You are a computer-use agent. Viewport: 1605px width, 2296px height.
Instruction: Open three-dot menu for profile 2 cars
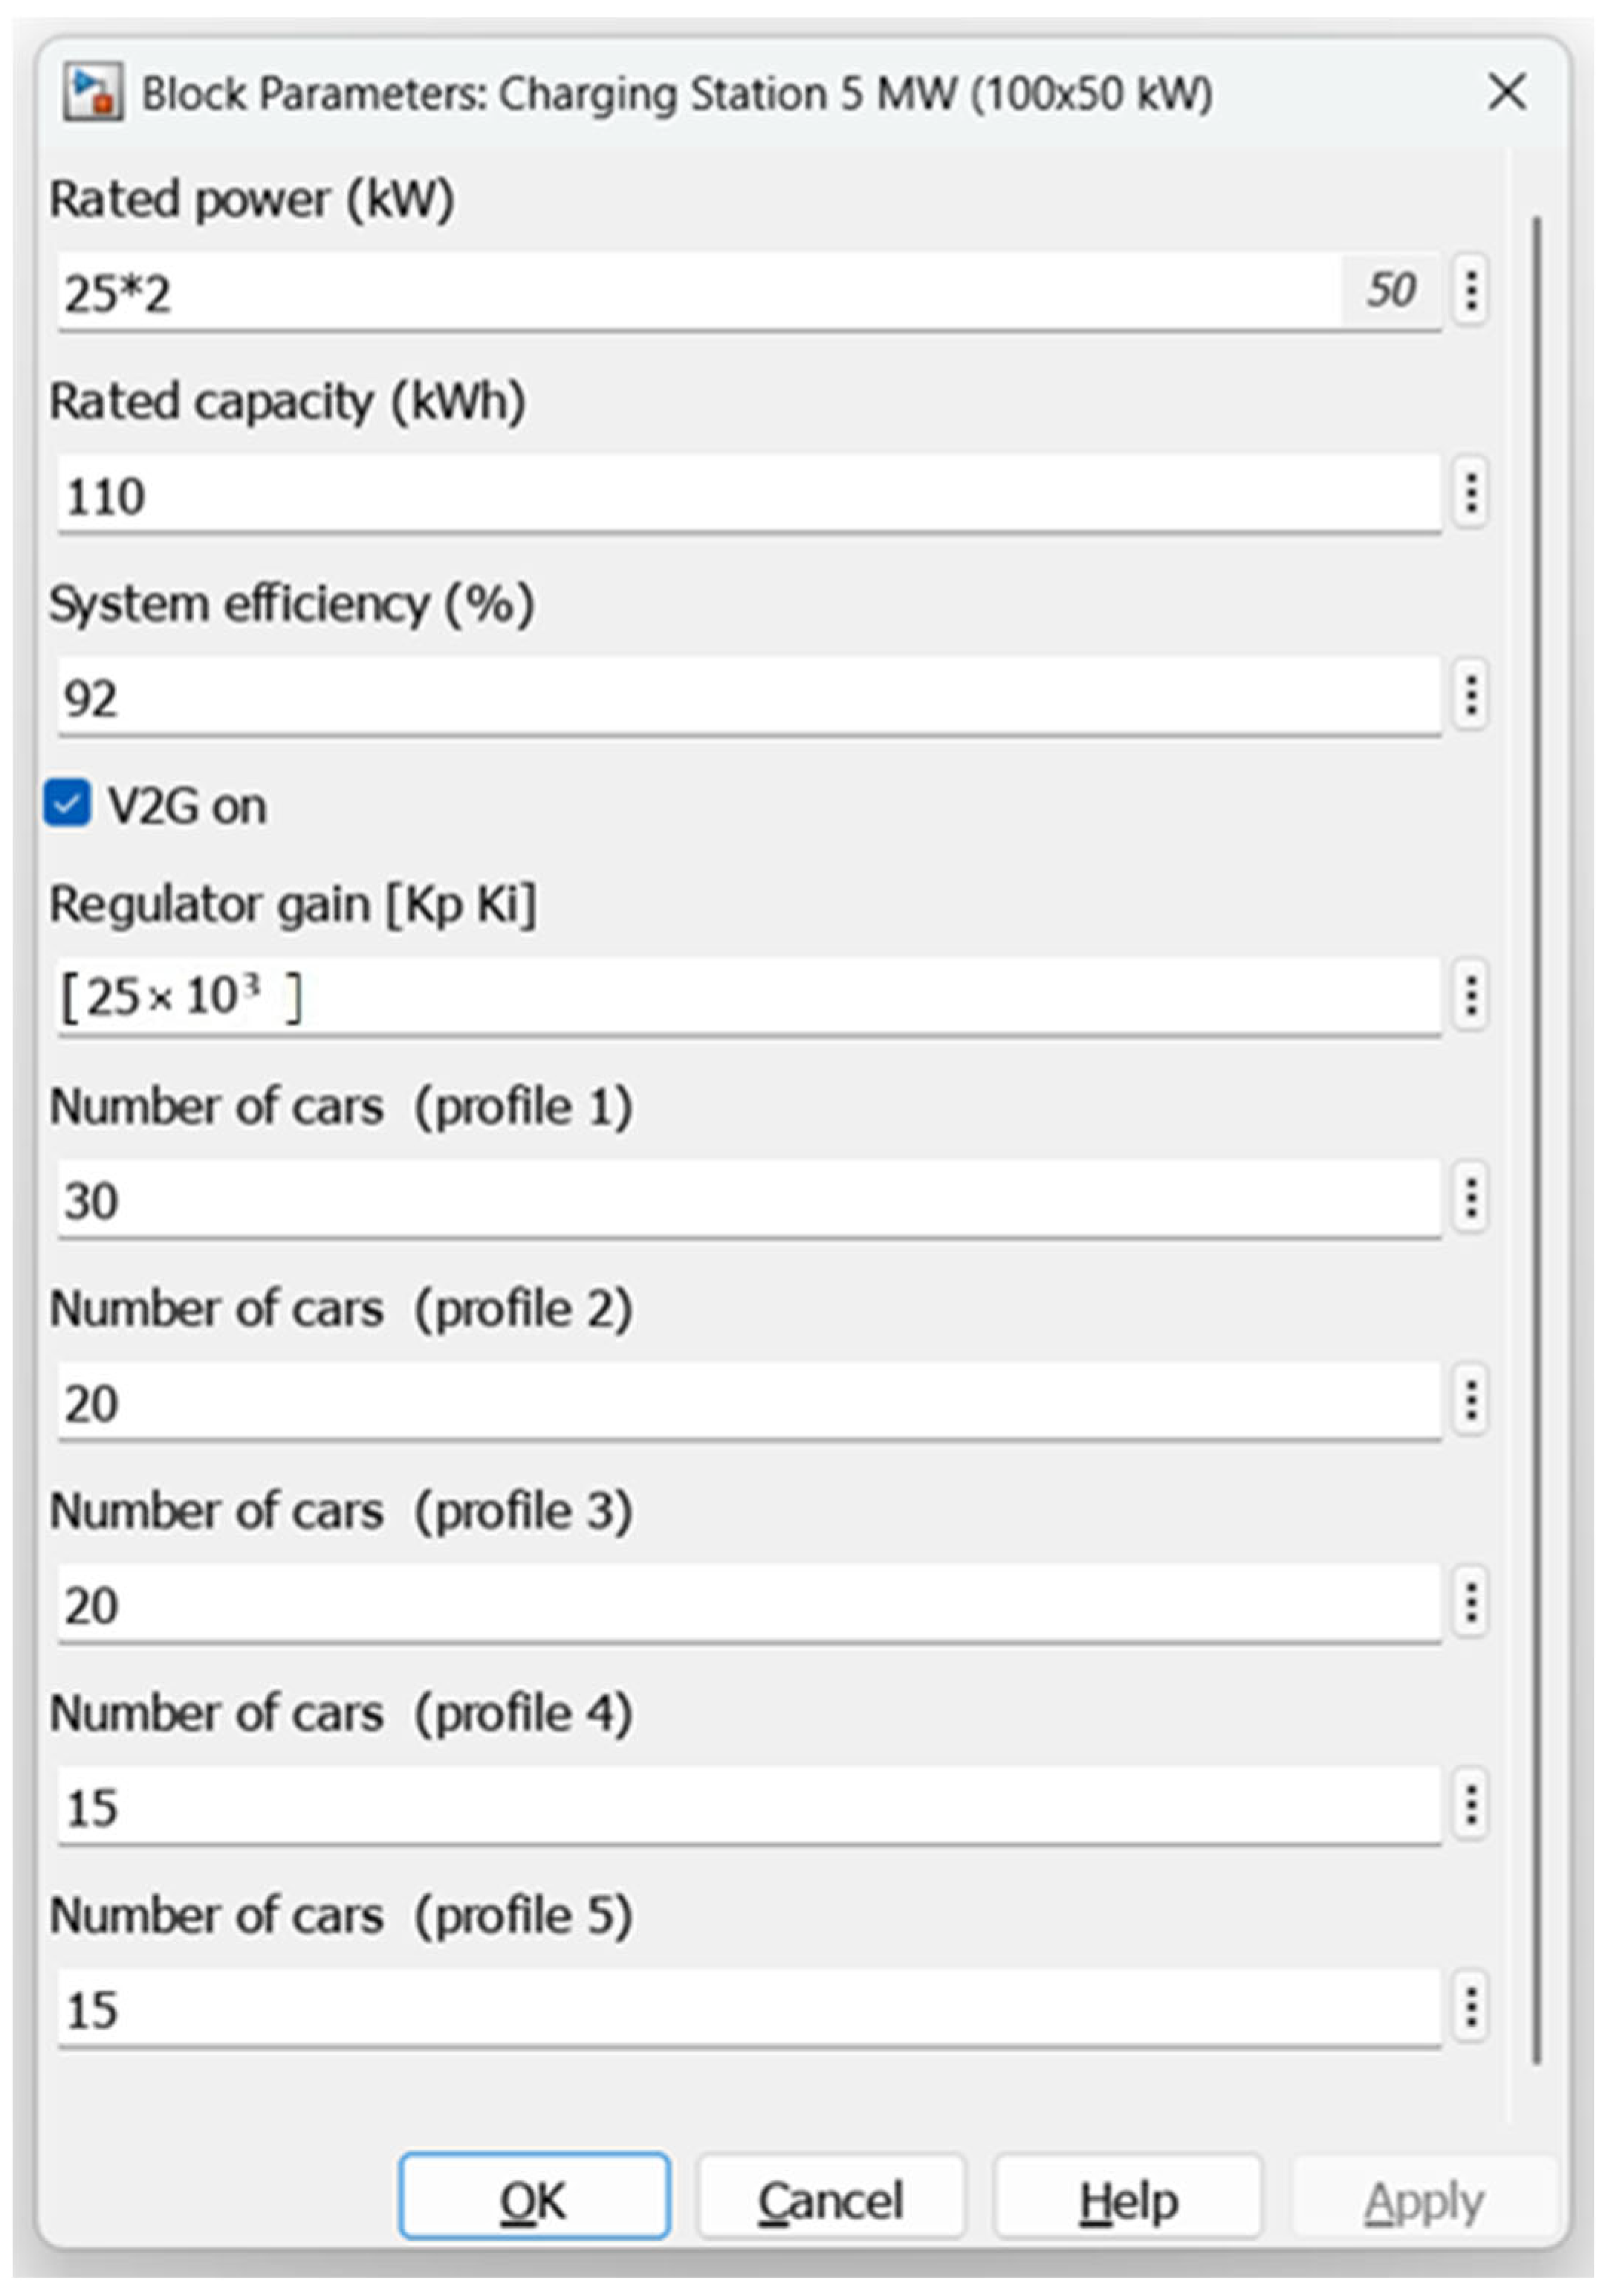pos(1470,1400)
